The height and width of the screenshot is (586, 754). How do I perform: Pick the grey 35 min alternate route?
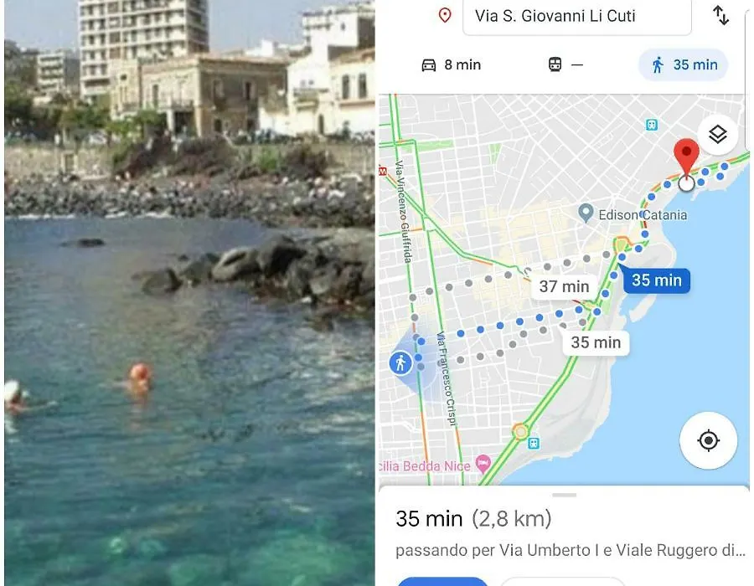pyautogui.click(x=596, y=343)
